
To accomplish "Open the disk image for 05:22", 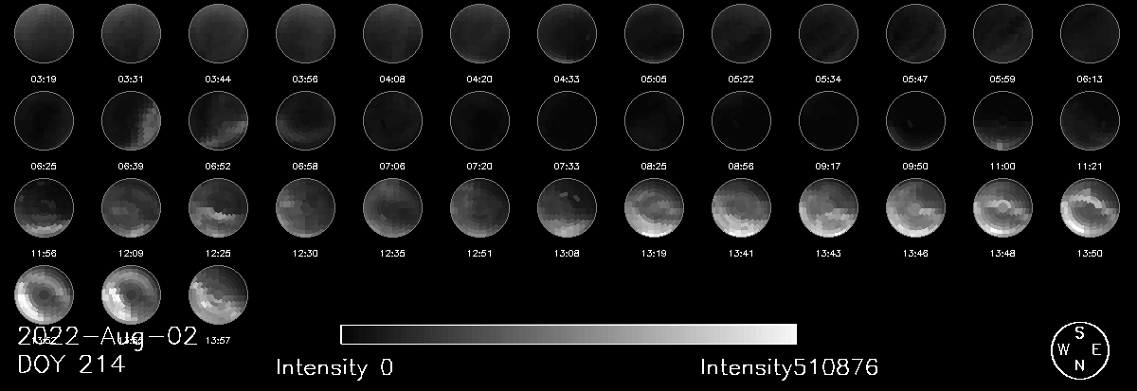I will pyautogui.click(x=741, y=33).
